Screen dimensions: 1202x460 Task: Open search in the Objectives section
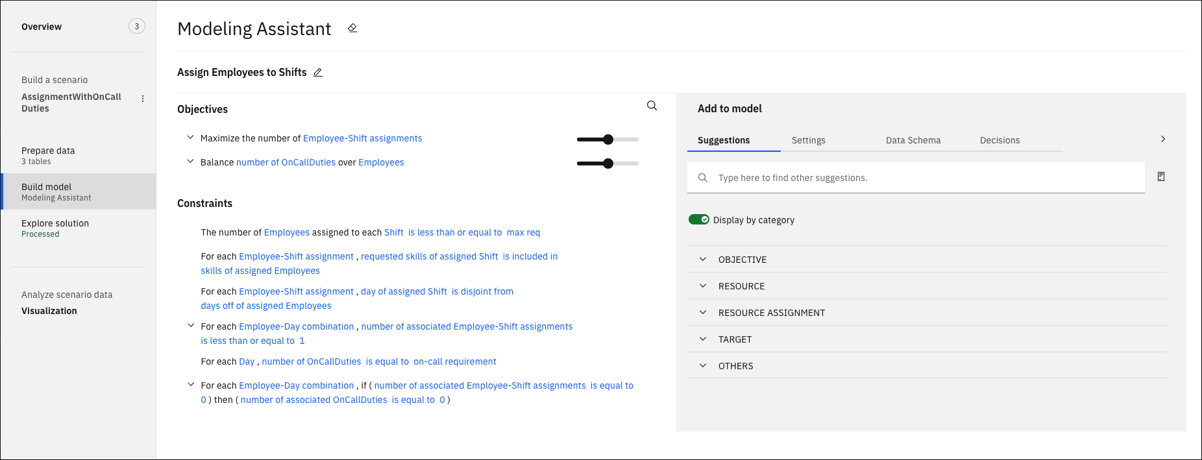pos(652,106)
